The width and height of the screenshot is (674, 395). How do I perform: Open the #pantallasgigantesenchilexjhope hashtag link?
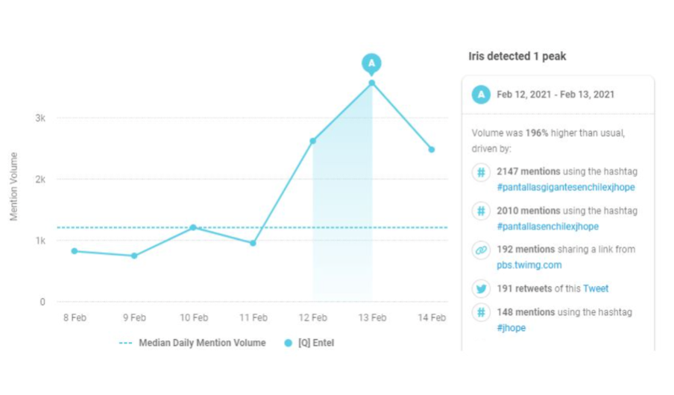(x=566, y=187)
